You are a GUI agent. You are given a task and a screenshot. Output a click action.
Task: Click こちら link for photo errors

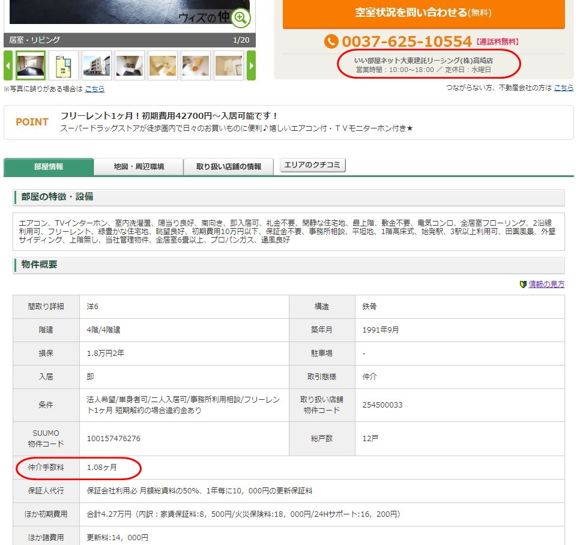tap(95, 89)
